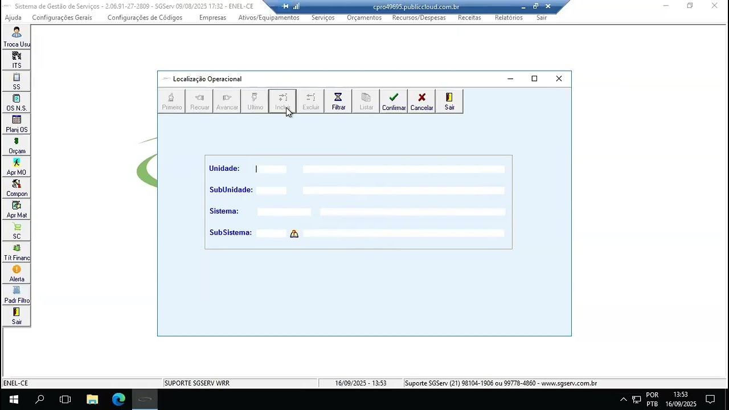This screenshot has width=729, height=410.
Task: Open the OS N.S. sidebar shortcut
Action: click(x=17, y=102)
